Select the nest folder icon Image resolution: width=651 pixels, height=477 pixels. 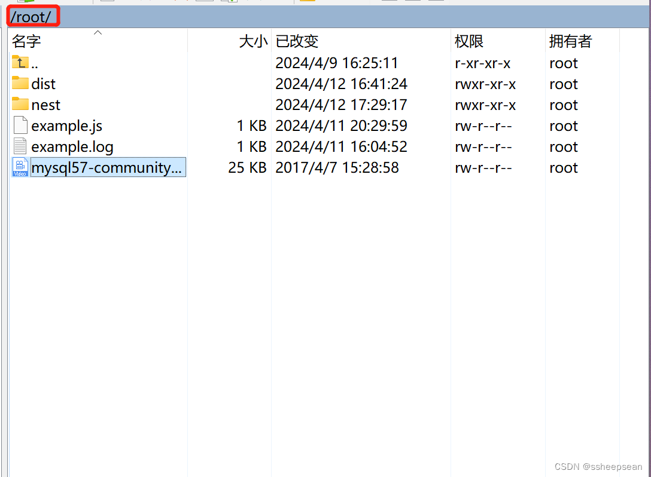click(x=20, y=103)
